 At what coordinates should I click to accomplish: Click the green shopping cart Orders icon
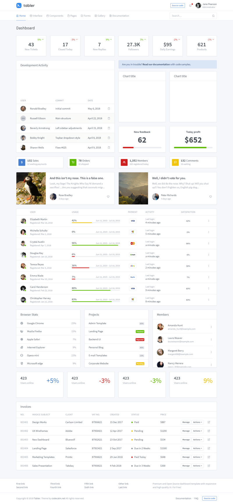tap(73, 162)
